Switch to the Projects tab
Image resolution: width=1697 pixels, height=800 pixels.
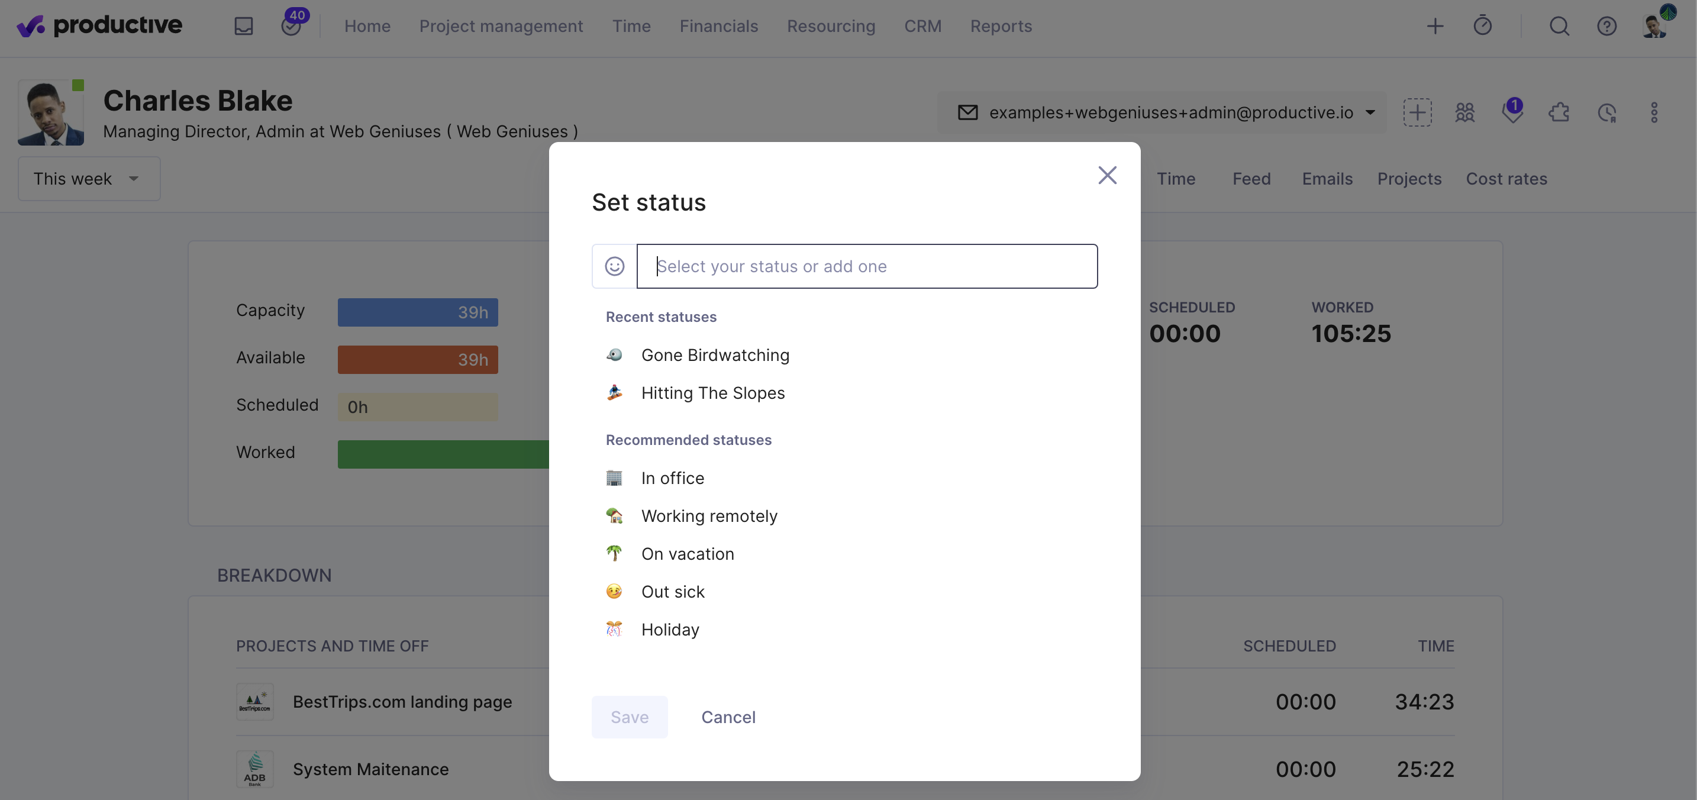(1409, 179)
